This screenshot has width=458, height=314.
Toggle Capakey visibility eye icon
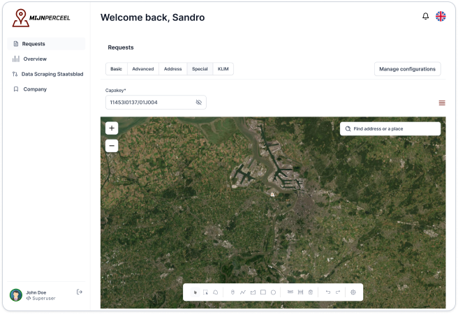198,103
